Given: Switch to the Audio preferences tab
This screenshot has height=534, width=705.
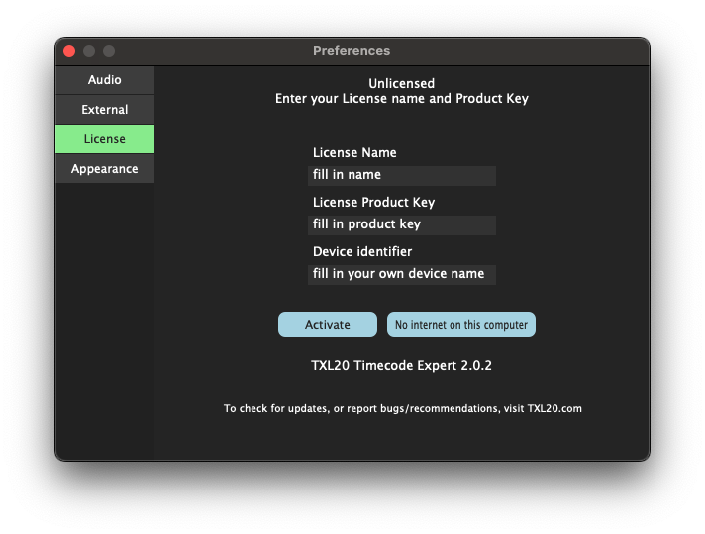Looking at the screenshot, I should [x=105, y=80].
